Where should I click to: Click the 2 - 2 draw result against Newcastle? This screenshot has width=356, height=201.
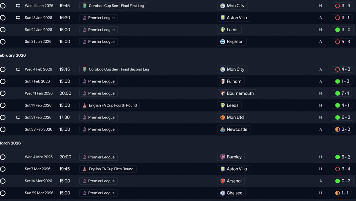pyautogui.click(x=342, y=129)
